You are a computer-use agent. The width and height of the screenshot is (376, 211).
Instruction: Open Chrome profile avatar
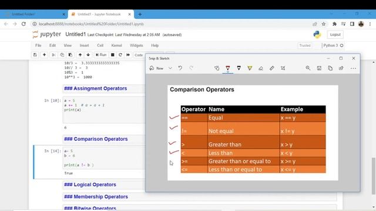(361, 24)
